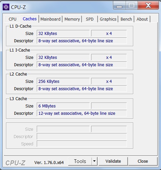
Task: Click the disabled Speed field
Action: coord(82,144)
